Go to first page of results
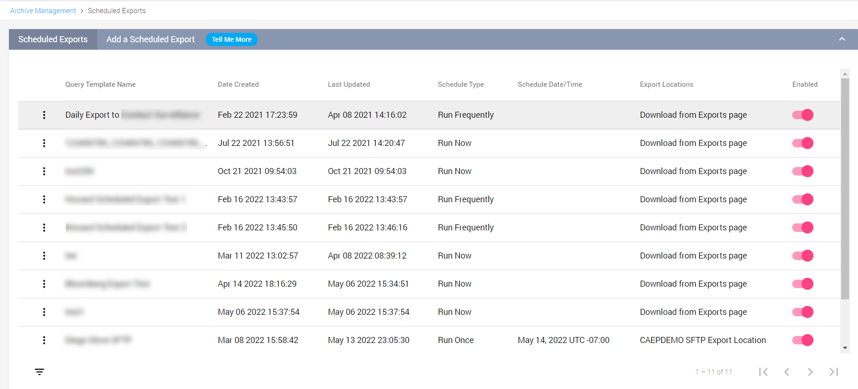 764,372
